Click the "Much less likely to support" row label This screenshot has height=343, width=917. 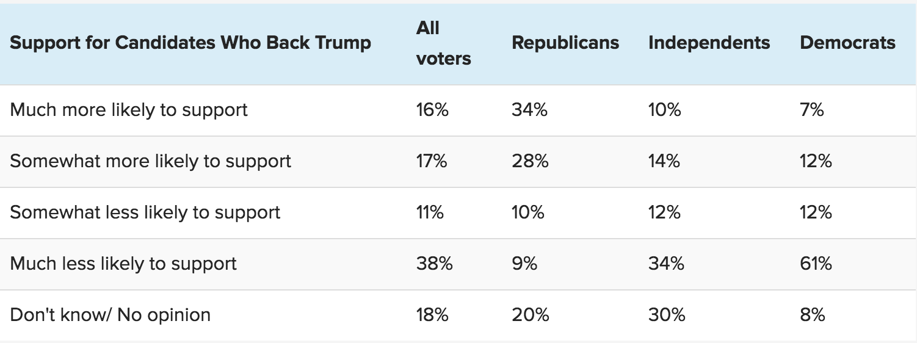point(123,264)
